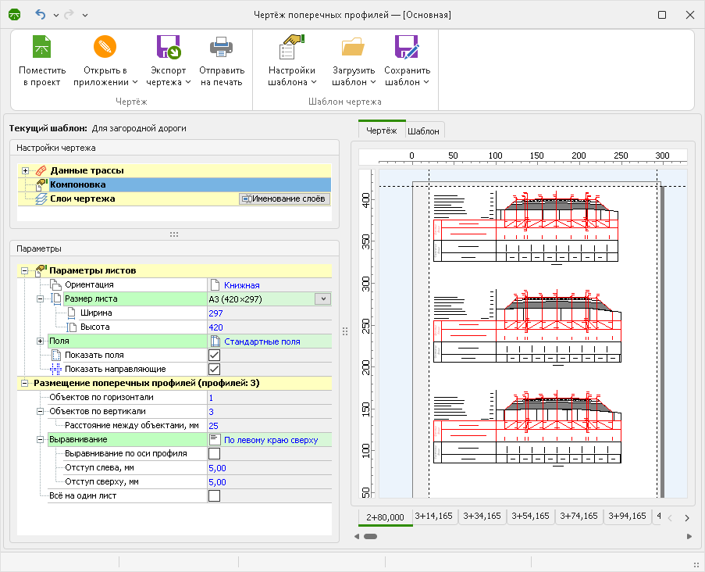Open the Открыть в приложении tool
This screenshot has width=705, height=572.
pyautogui.click(x=105, y=48)
